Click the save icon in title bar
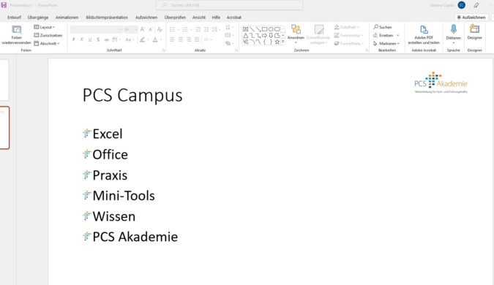 point(4,5)
